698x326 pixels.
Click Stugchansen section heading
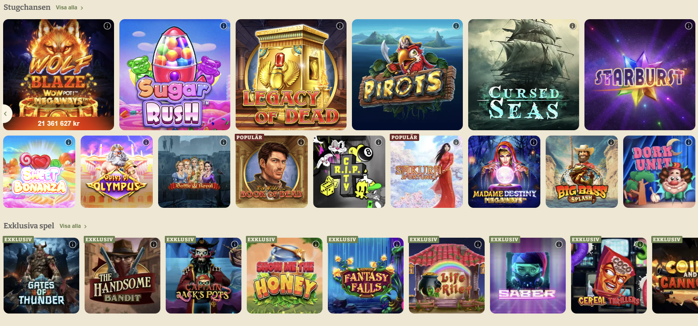pos(27,8)
